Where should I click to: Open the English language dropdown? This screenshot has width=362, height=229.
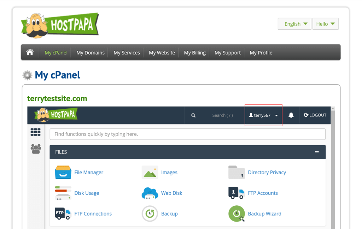point(294,24)
